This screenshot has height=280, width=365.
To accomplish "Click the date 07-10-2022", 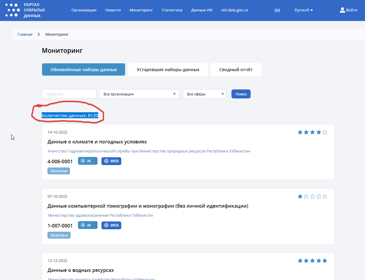I will click(x=57, y=197).
